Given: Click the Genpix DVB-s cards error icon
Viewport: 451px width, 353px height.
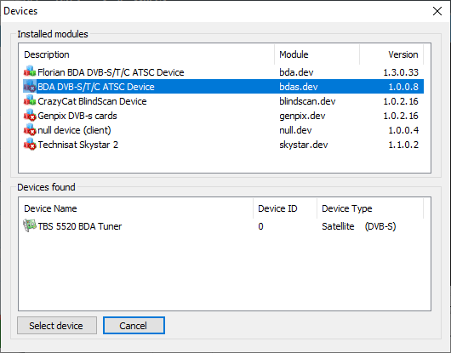Looking at the screenshot, I should tap(30, 116).
